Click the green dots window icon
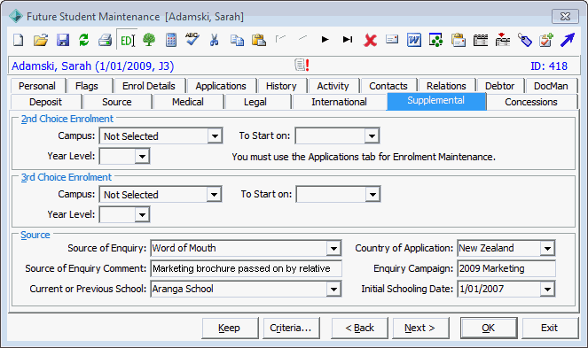This screenshot has width=588, height=348. tap(435, 40)
